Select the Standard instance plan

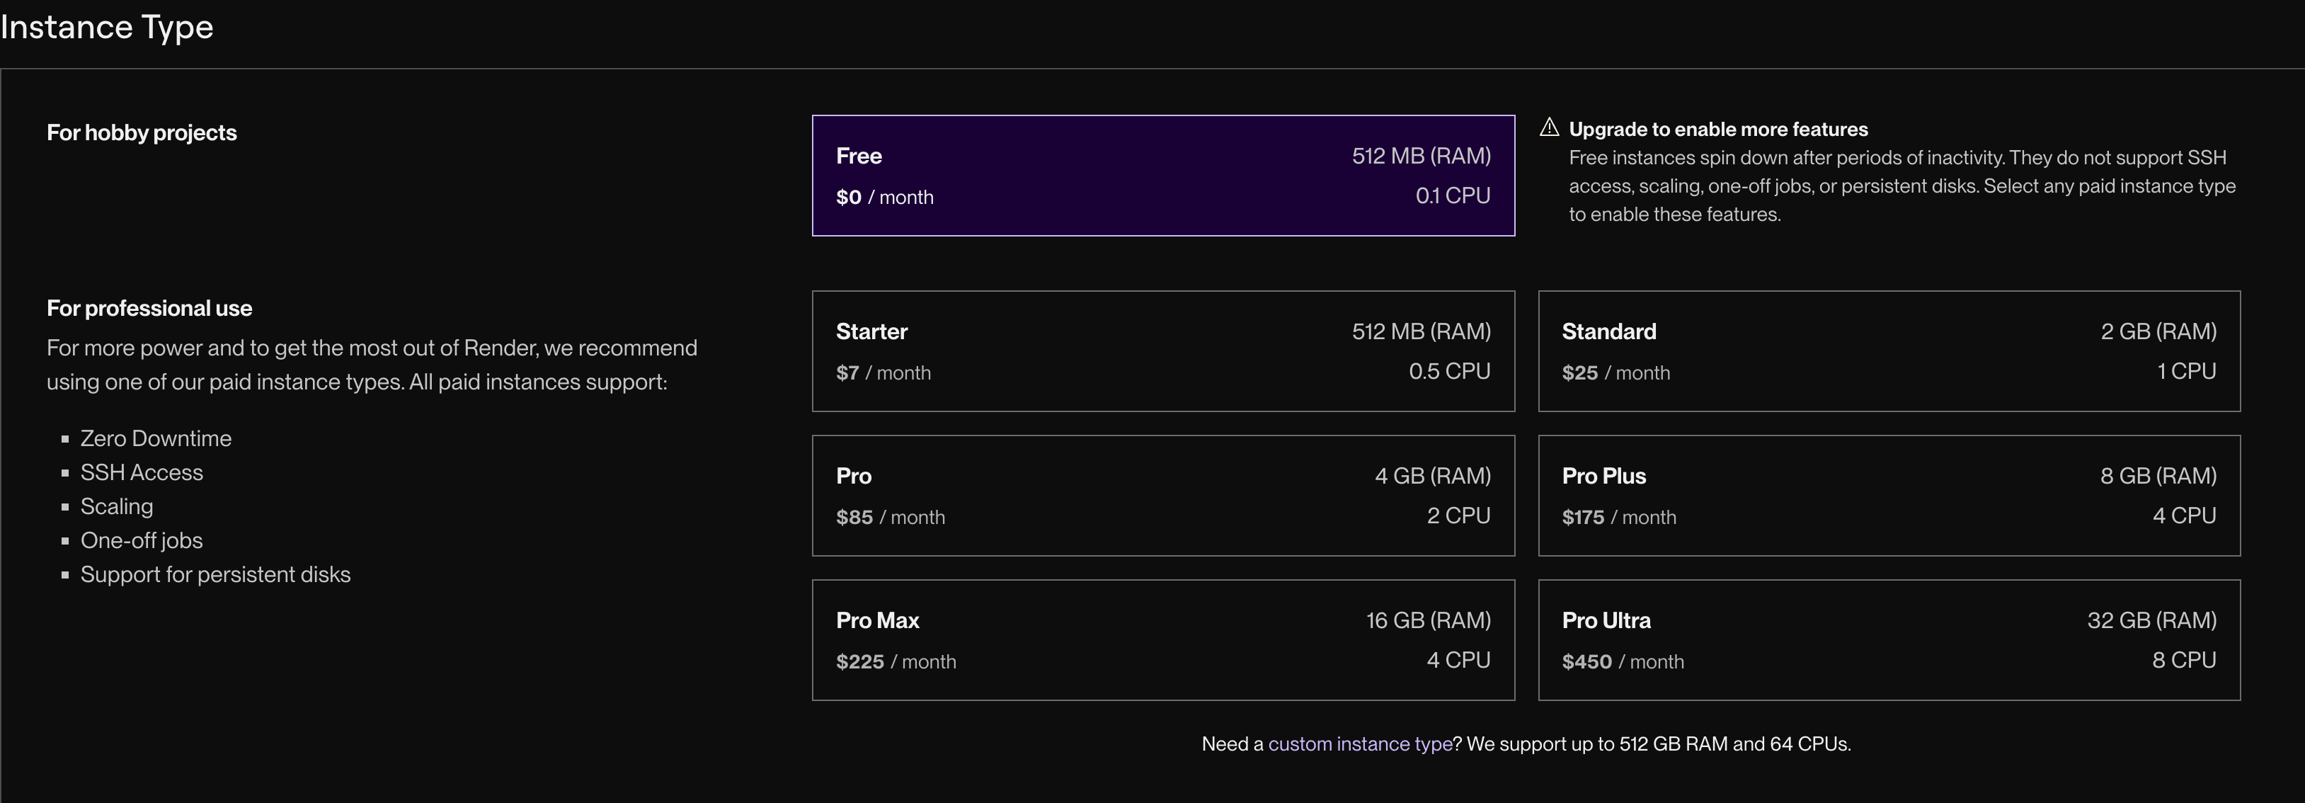pyautogui.click(x=1888, y=351)
